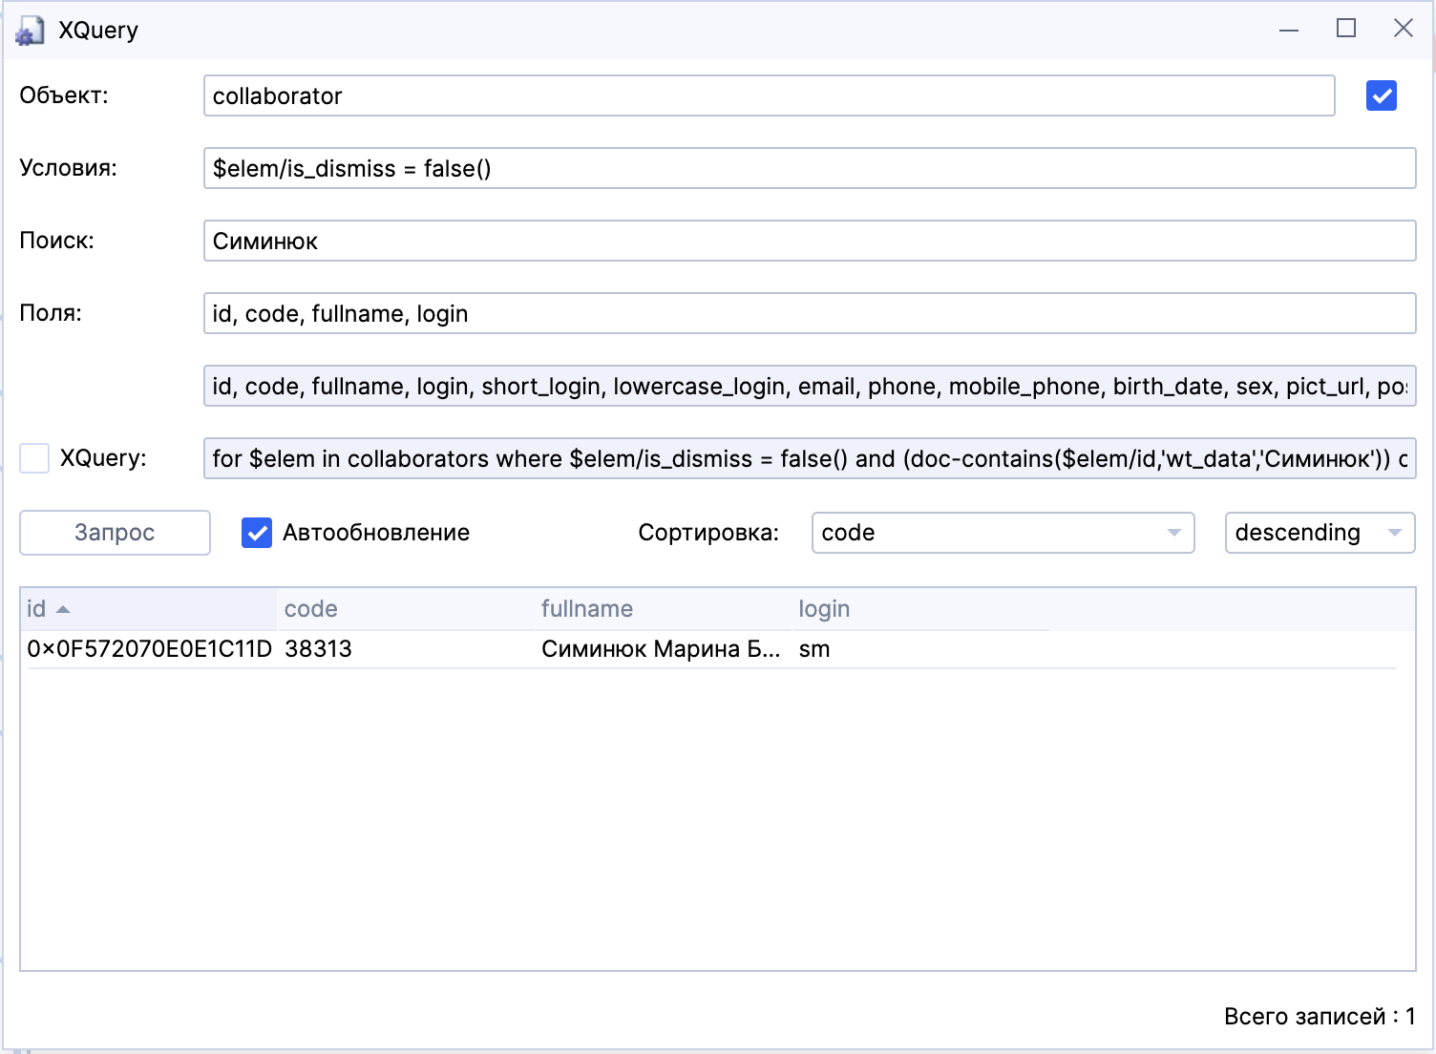Click the login column header

click(824, 609)
